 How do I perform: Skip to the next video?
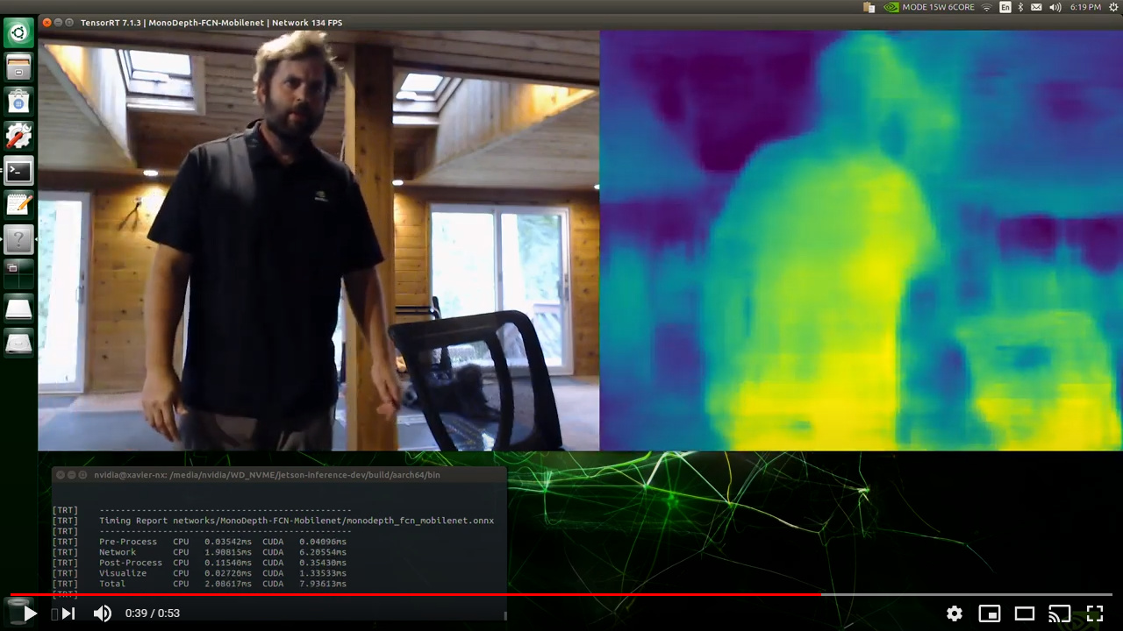[68, 613]
